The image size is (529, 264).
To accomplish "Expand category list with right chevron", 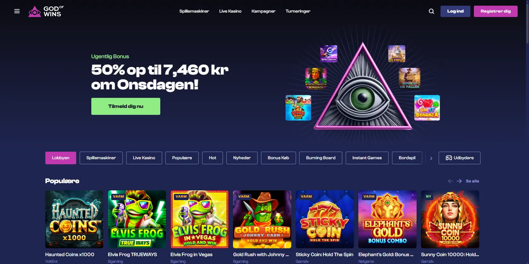I will point(431,158).
